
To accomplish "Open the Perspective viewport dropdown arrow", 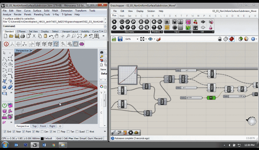I will [x=31, y=51].
